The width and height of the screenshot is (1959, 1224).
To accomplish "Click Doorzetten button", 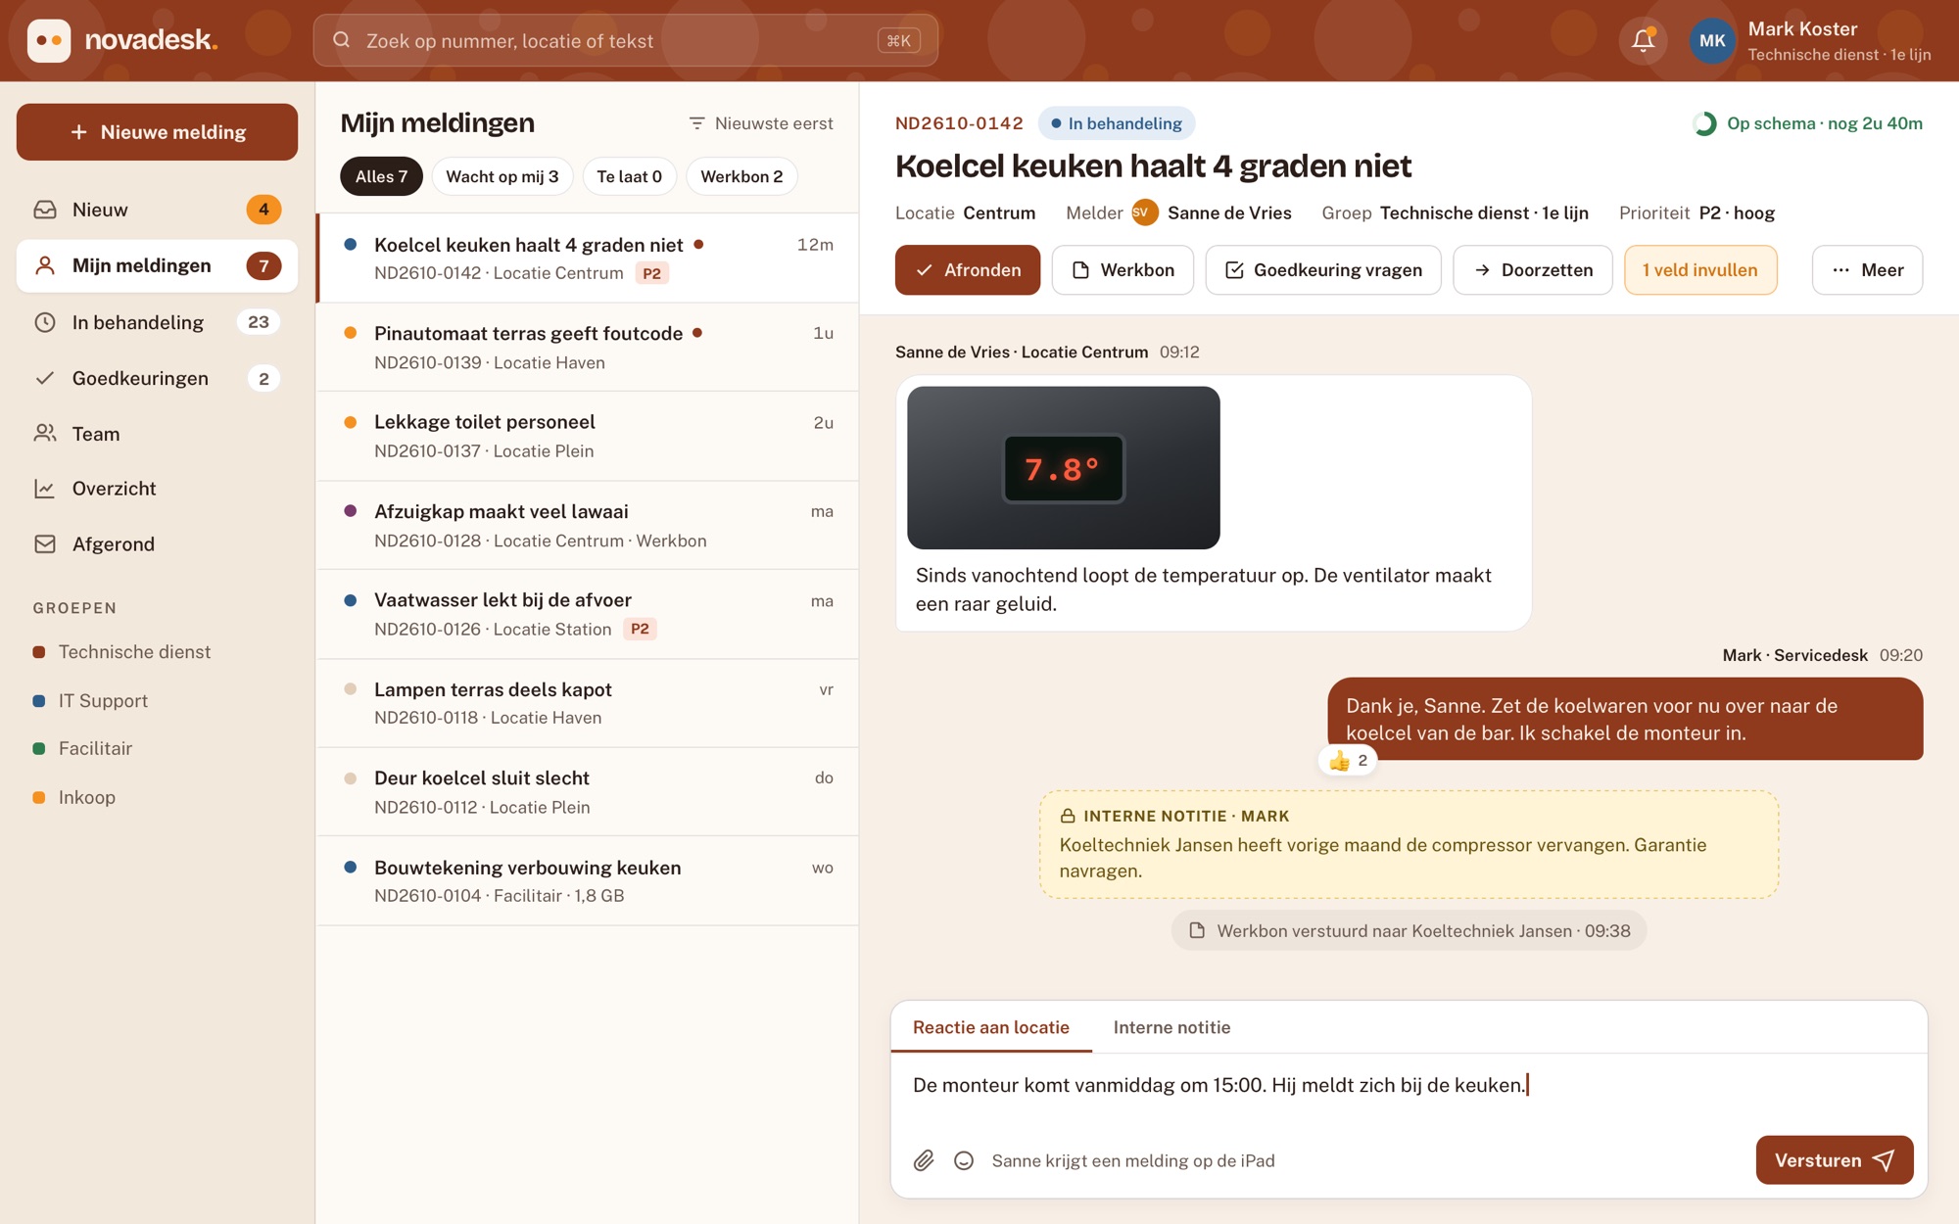I will [1533, 270].
